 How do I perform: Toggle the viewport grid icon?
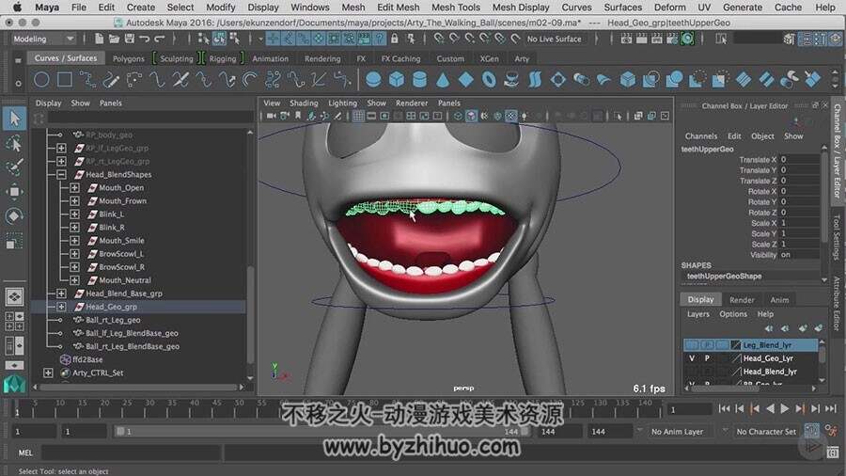[358, 116]
